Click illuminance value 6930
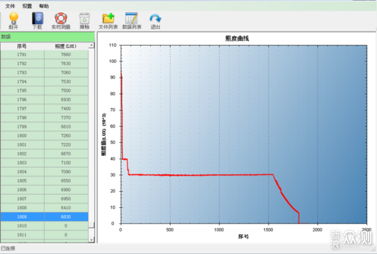 [66, 100]
